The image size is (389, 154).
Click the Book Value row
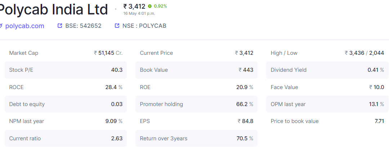point(197,70)
